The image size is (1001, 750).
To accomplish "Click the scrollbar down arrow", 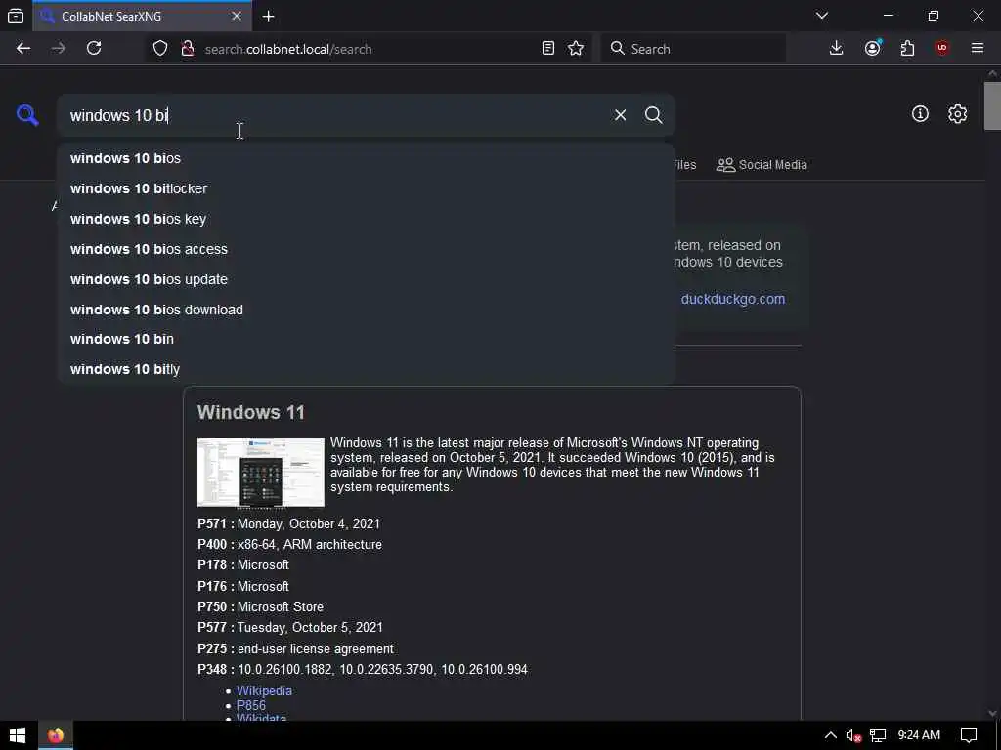I will 992,713.
